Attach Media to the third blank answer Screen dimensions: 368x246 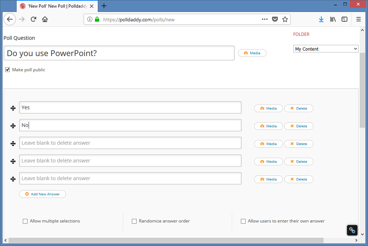pyautogui.click(x=268, y=144)
